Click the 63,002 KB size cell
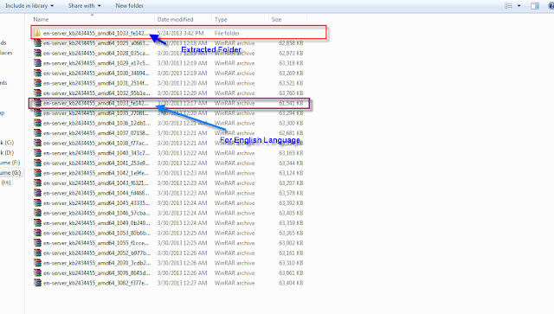 (291, 243)
